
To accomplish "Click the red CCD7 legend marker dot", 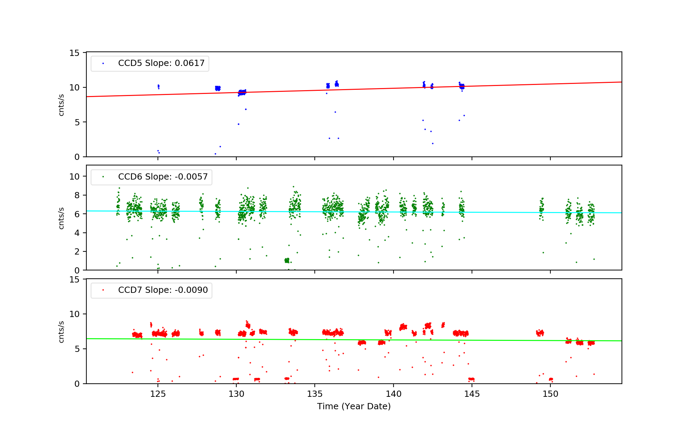I will click(103, 290).
